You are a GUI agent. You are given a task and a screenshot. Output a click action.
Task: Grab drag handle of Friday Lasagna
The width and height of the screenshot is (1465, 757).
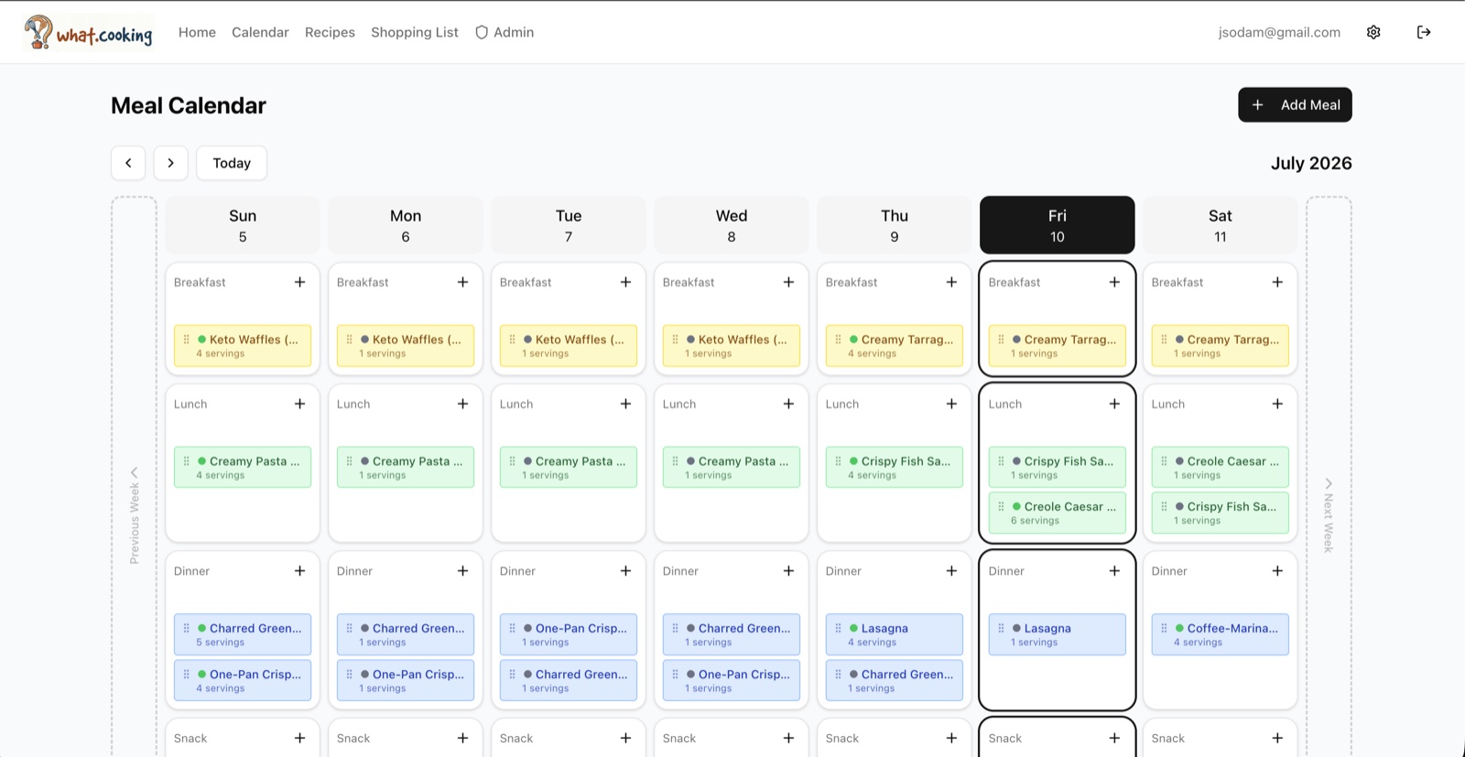pos(1002,629)
